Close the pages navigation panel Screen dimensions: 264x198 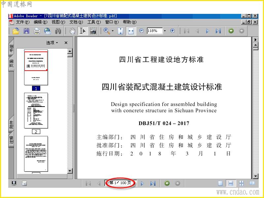(66, 43)
